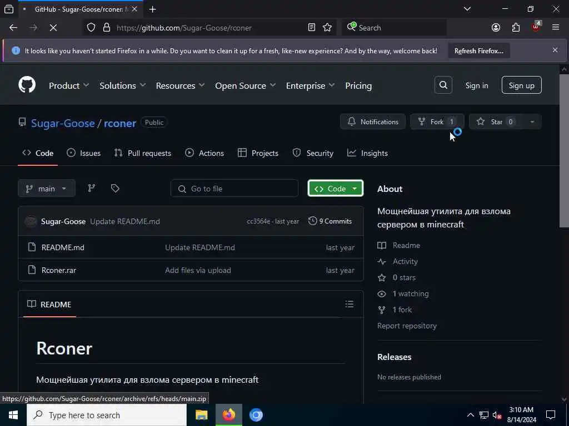Open the README.md file
Image resolution: width=569 pixels, height=426 pixels.
tap(63, 247)
